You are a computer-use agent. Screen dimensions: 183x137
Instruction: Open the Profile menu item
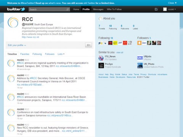pos(86,9)
